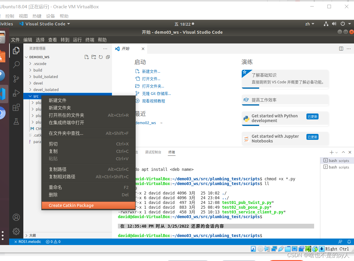Click the 打开文件夹... start link

153,86
